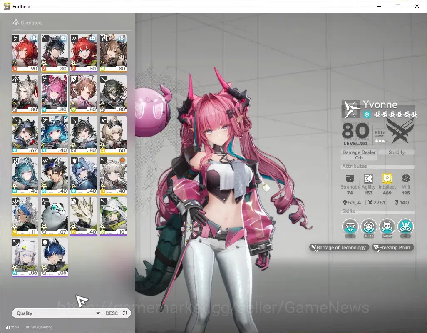Click the Agility attribute icon
Image resolution: width=427 pixels, height=333 pixels.
coord(368,179)
